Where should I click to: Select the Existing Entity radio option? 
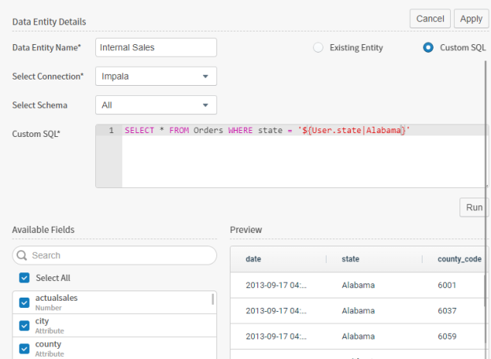click(318, 48)
